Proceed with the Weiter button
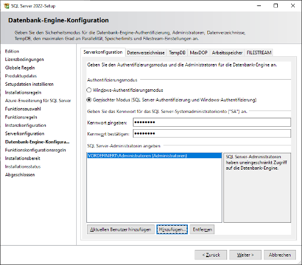Image resolution: width=302 pixels, height=265 pixels. 245,255
